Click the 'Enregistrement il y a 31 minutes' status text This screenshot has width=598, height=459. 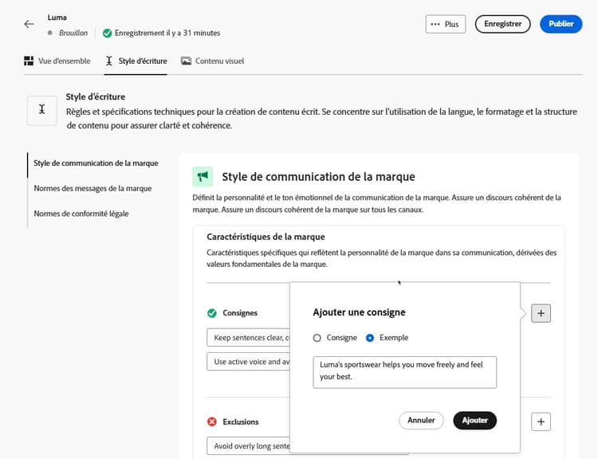coord(167,33)
